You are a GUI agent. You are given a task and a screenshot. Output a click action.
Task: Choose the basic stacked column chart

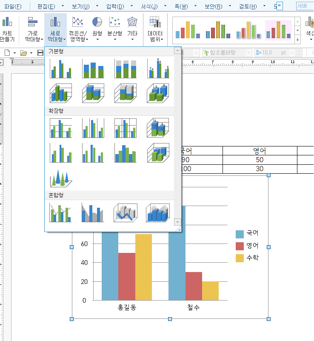[x=93, y=69]
